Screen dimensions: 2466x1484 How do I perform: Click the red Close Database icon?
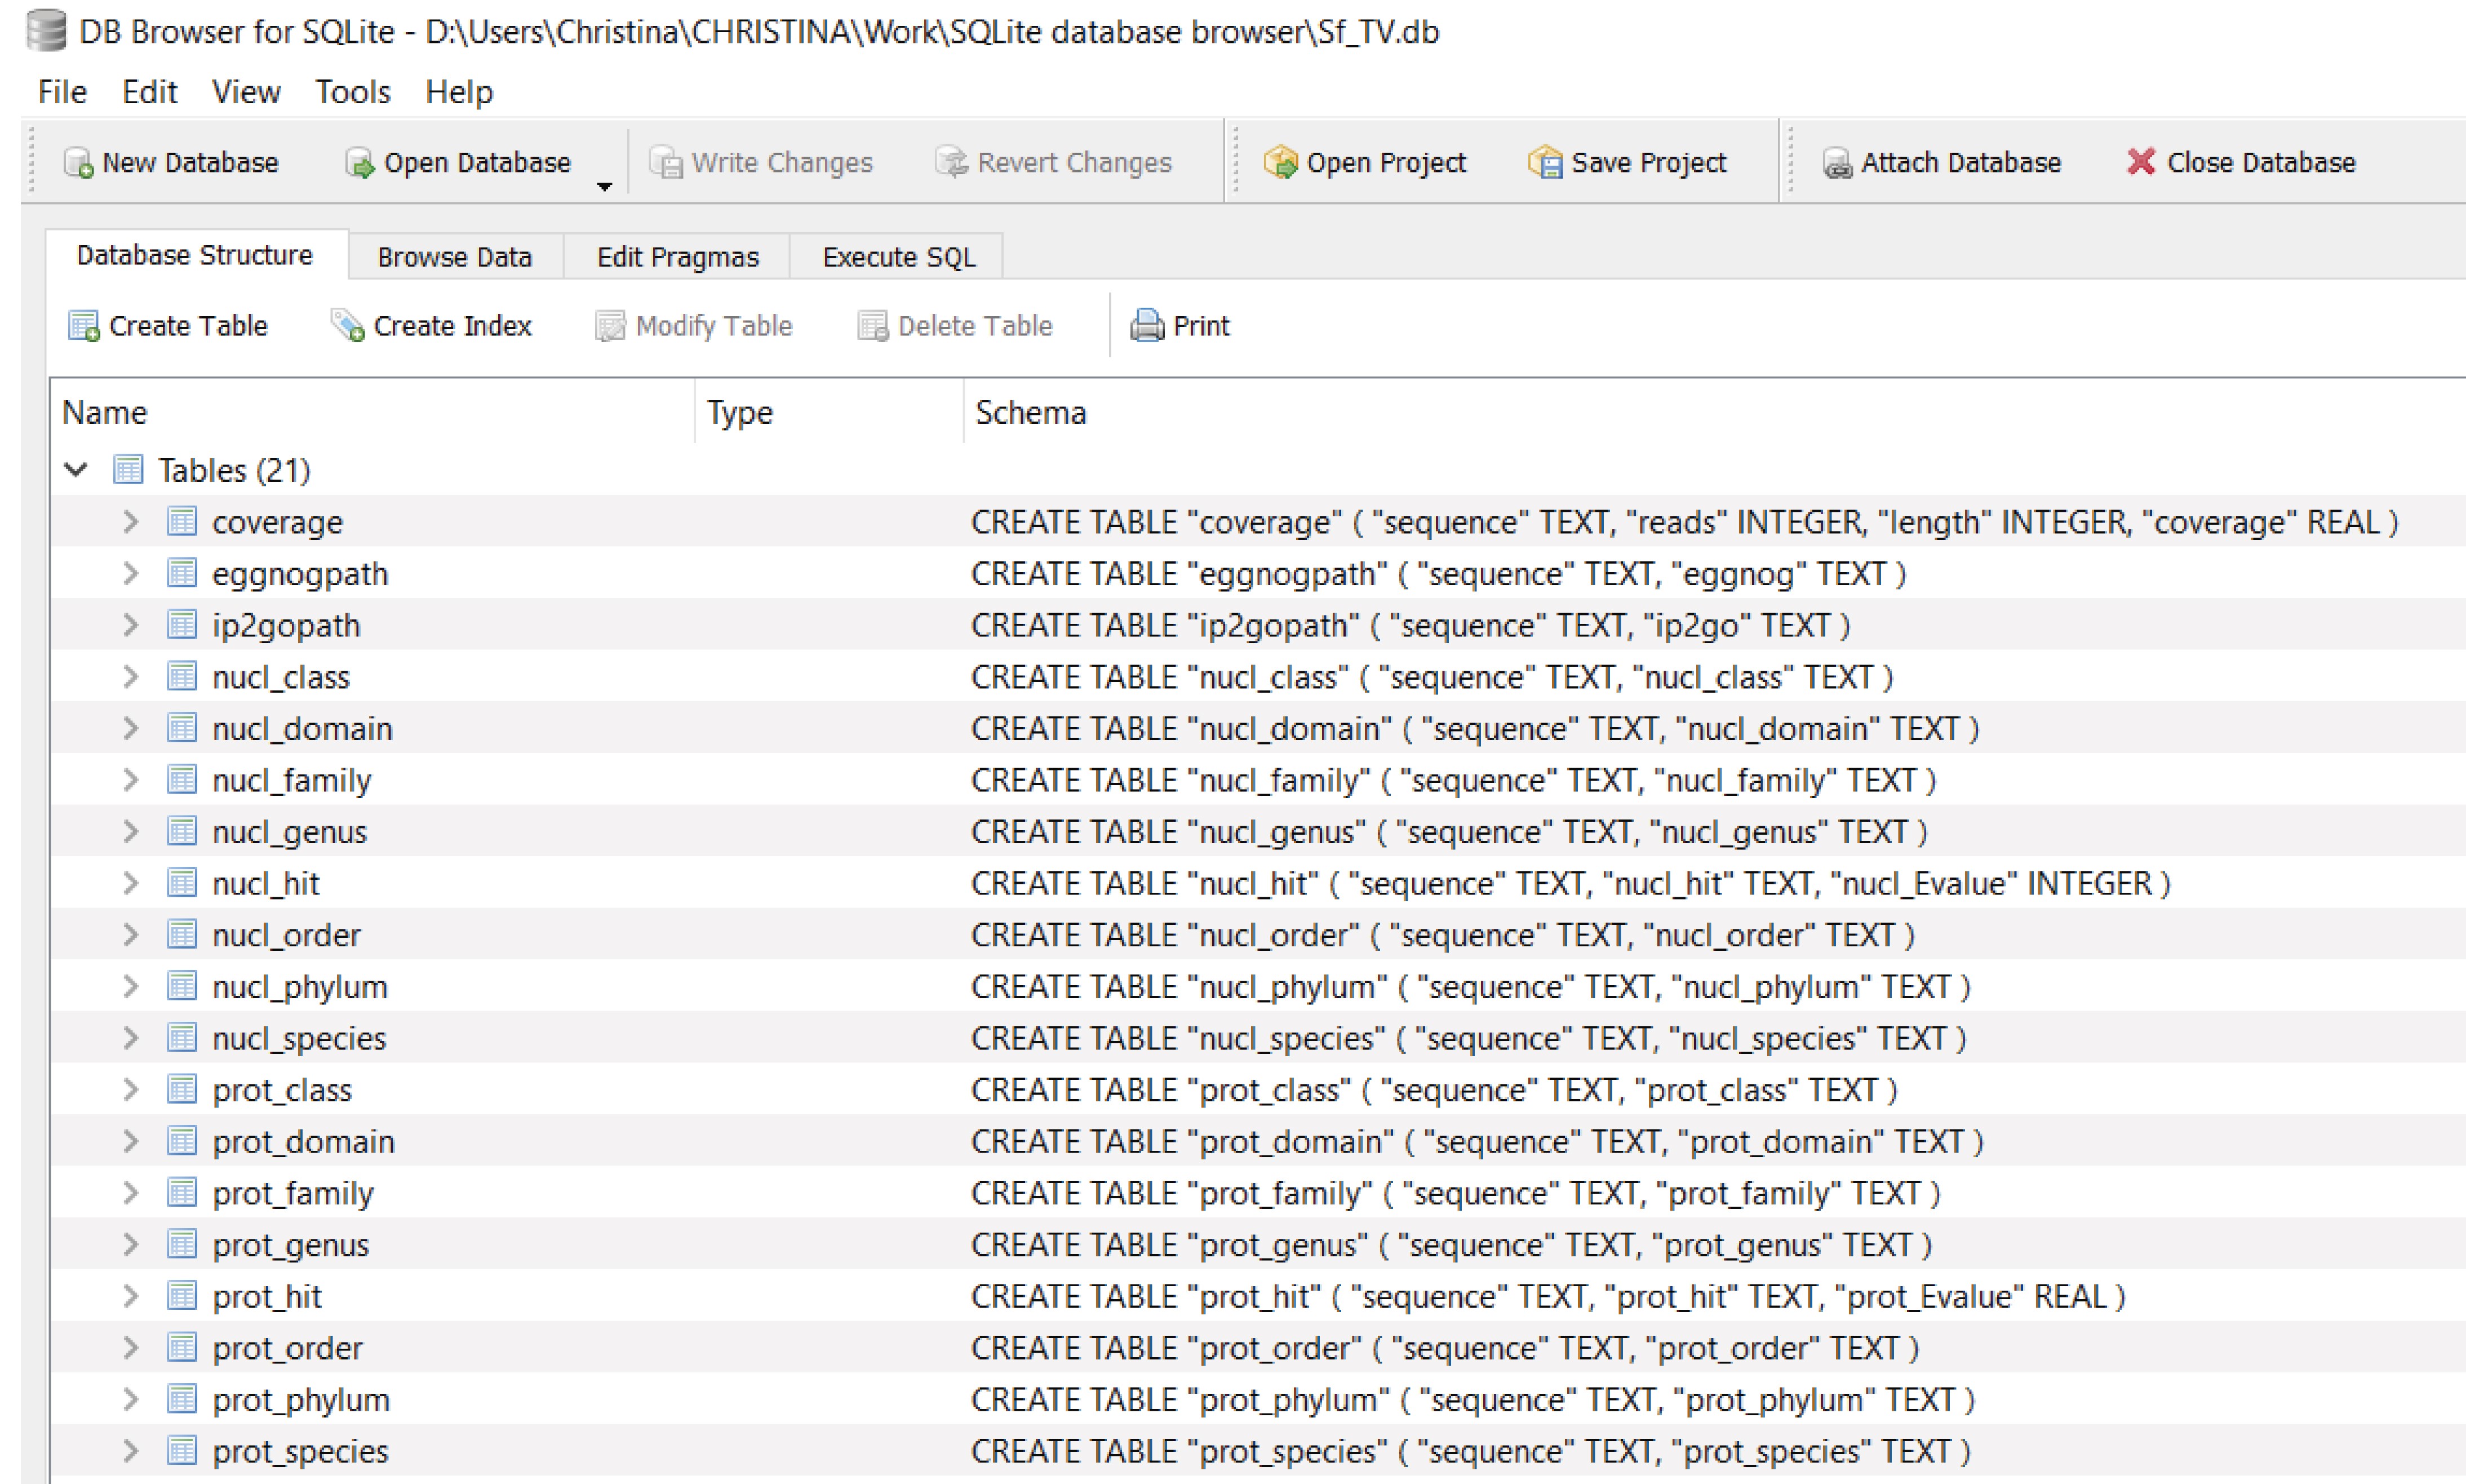pos(2141,162)
